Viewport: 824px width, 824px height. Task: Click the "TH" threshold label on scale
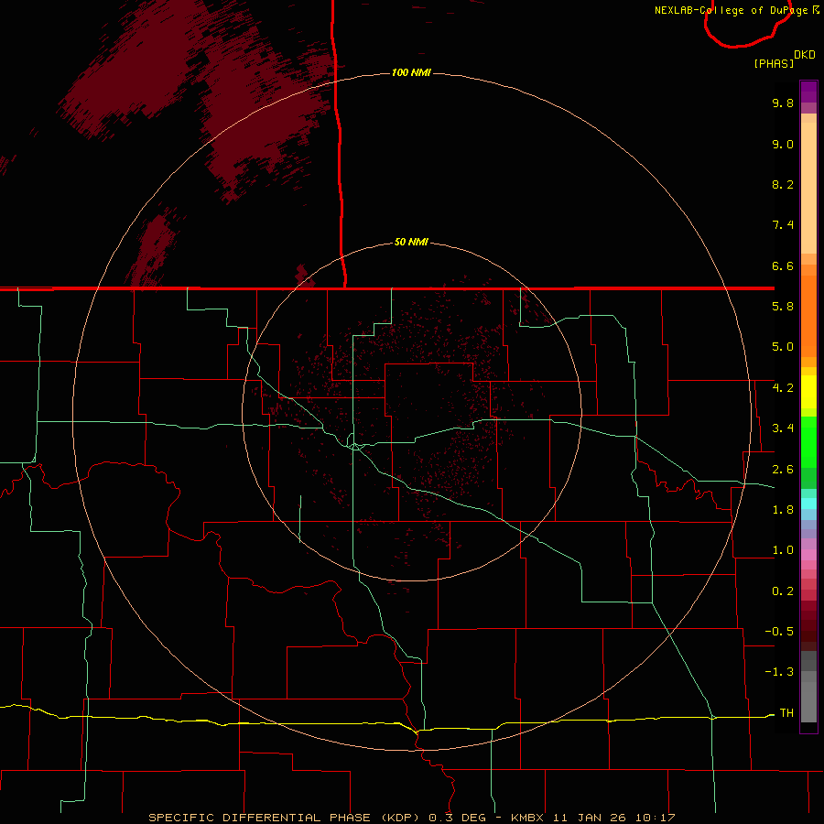[786, 713]
